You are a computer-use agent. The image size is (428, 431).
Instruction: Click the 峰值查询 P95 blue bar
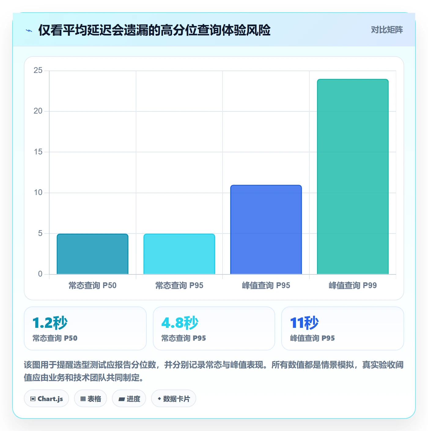coord(266,230)
